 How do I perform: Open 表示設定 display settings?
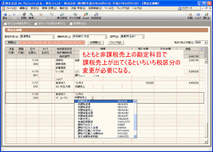coord(62,16)
